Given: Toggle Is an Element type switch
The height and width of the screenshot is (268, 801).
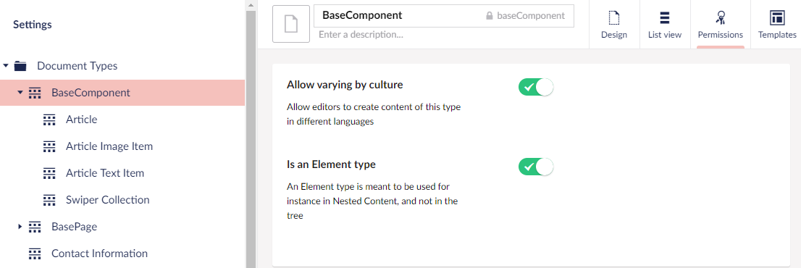Looking at the screenshot, I should 536,167.
